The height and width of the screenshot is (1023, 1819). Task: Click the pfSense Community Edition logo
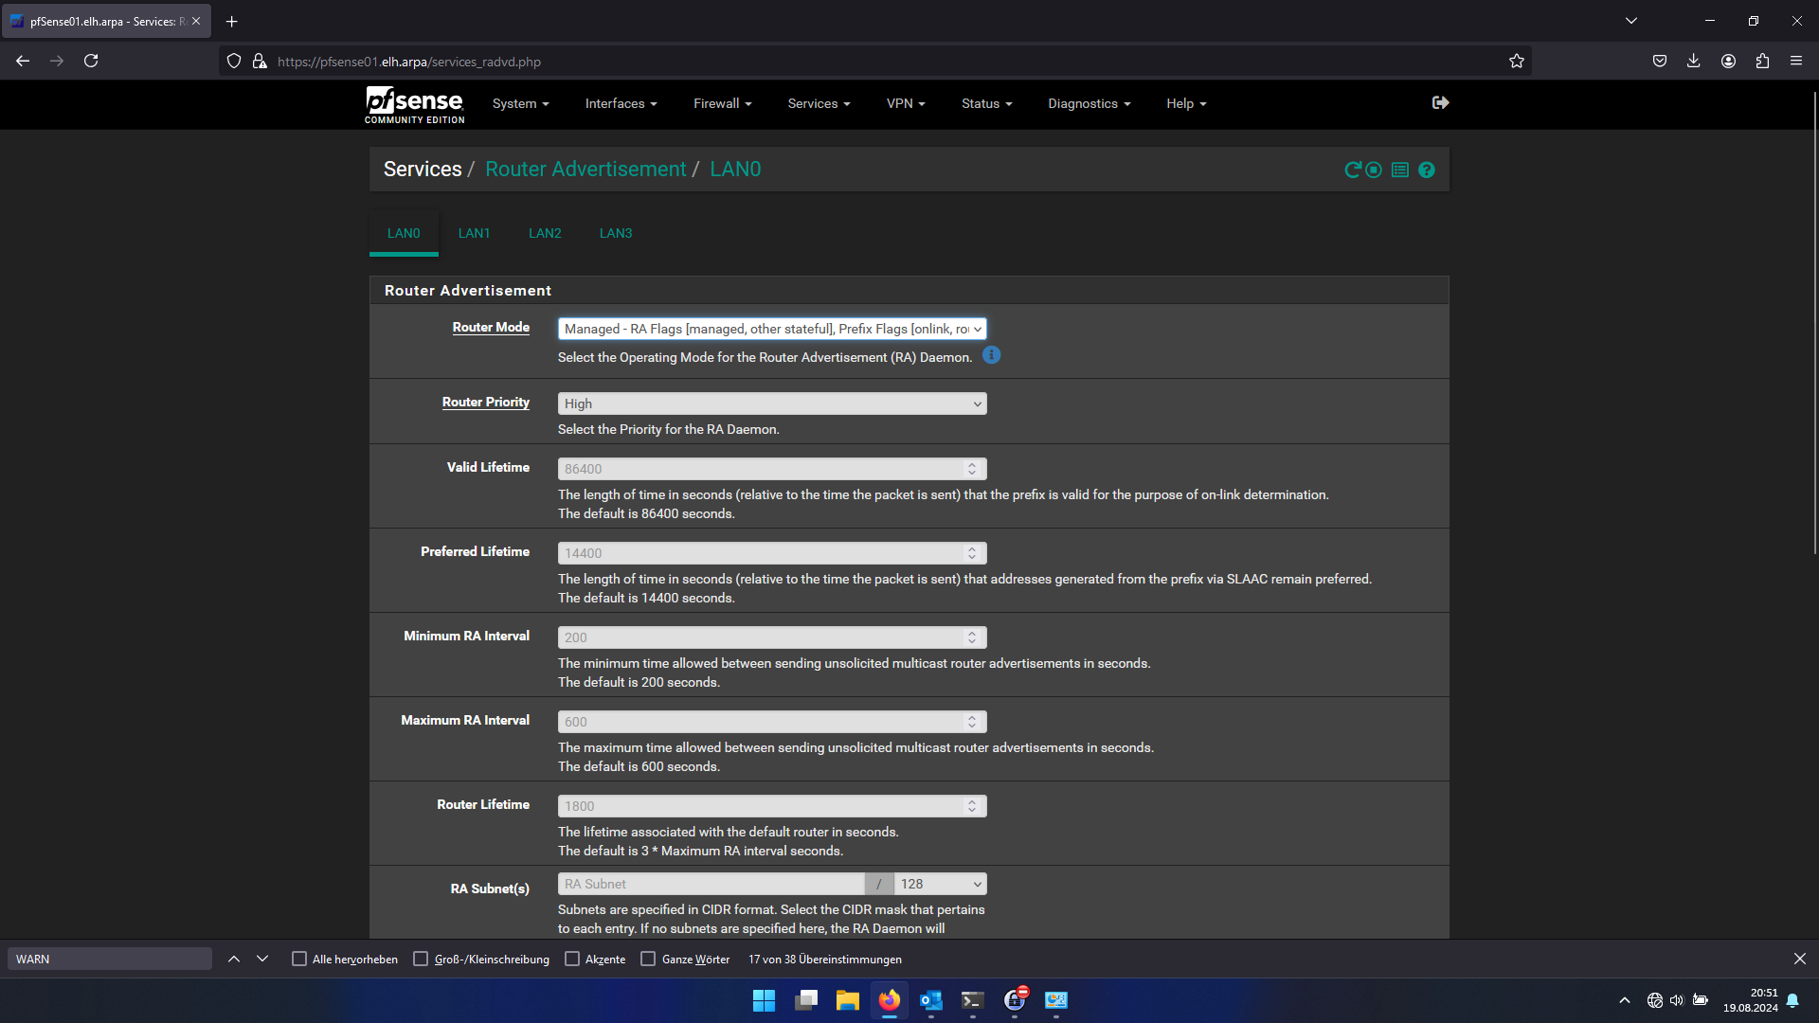(415, 104)
